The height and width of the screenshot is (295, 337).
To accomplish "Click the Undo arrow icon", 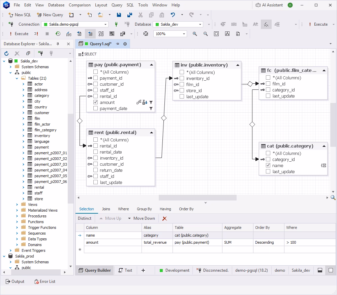I will [x=173, y=15].
